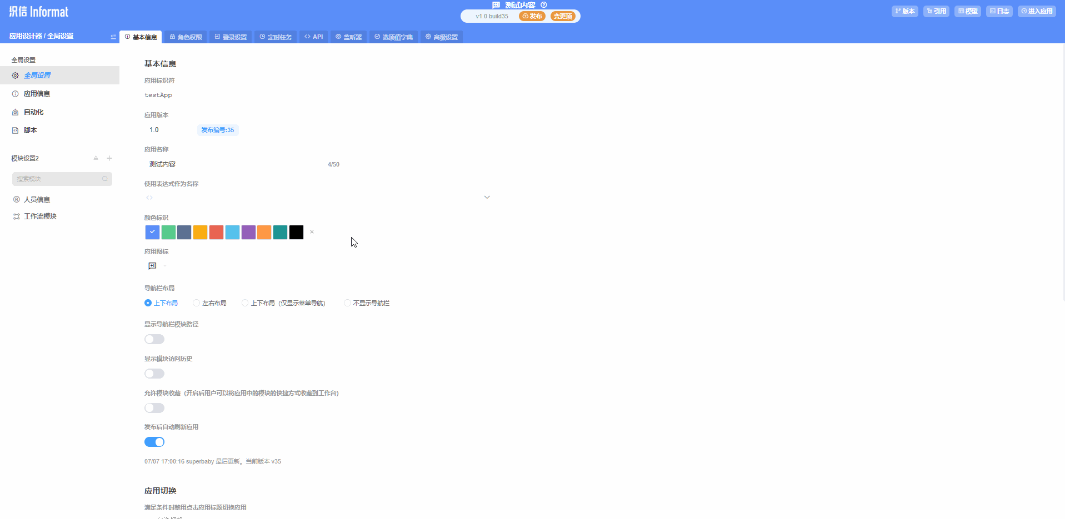Click the sort triangle icon beside 模块设置2
The width and height of the screenshot is (1065, 519).
point(96,158)
